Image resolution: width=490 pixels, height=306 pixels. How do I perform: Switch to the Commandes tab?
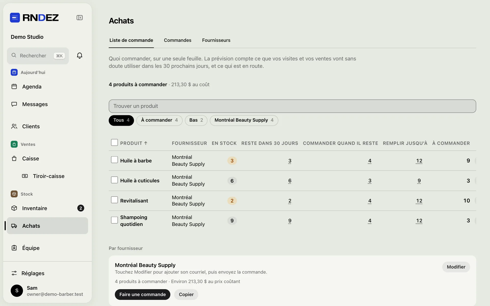(178, 40)
